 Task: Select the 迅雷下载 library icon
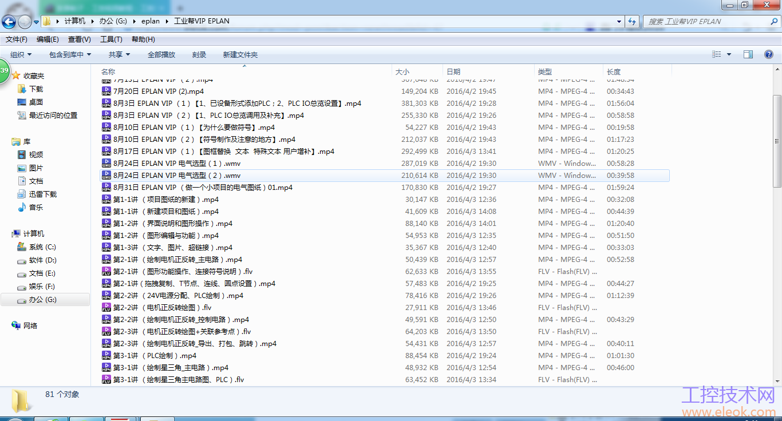tap(22, 194)
